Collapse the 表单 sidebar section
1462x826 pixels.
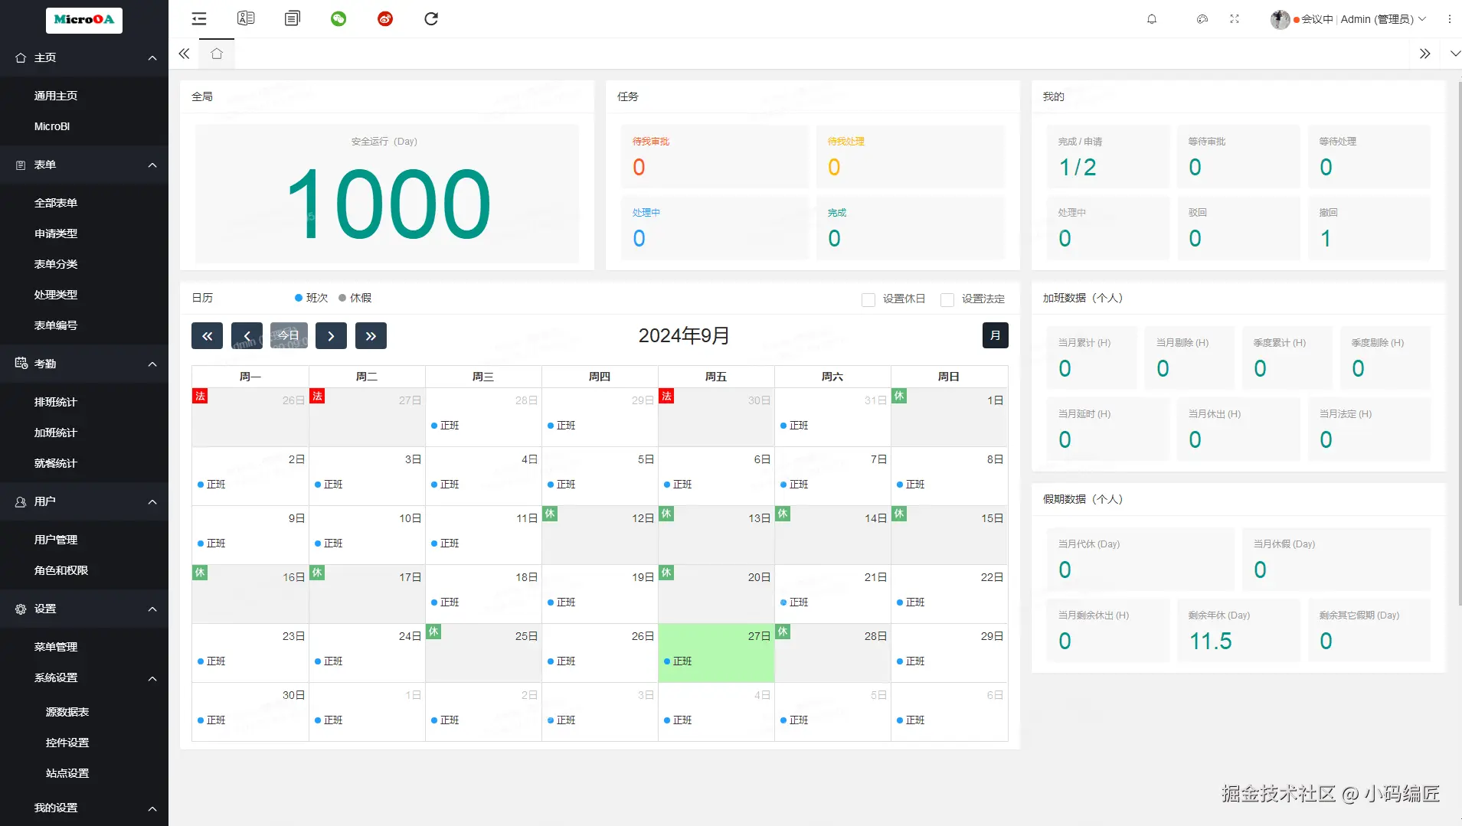click(84, 165)
